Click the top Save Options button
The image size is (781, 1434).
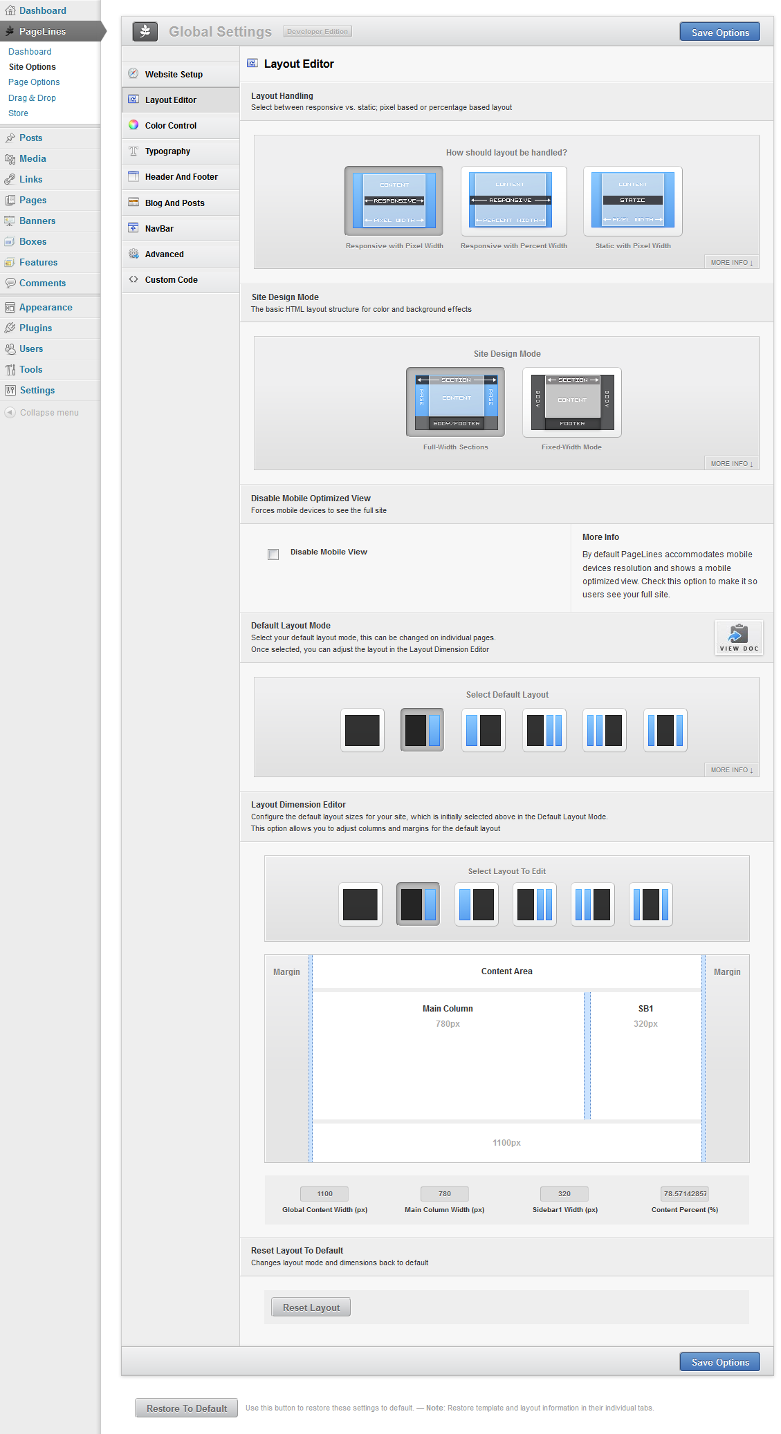719,32
